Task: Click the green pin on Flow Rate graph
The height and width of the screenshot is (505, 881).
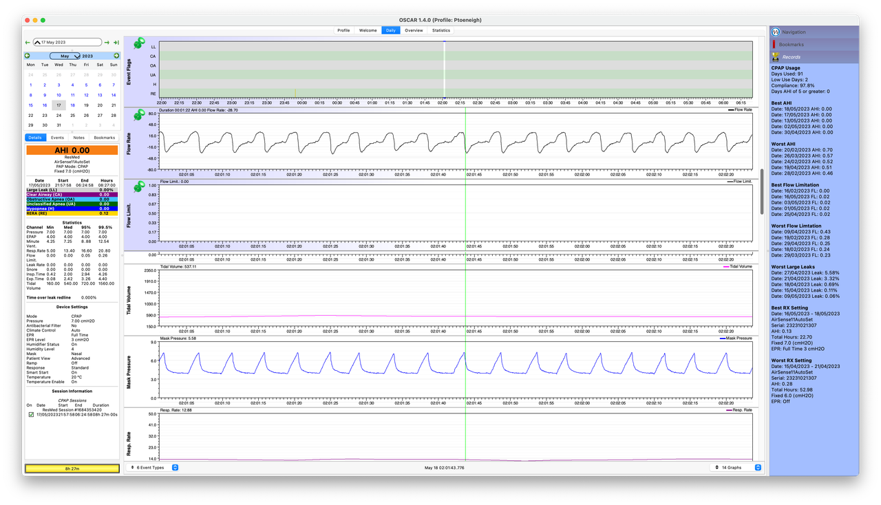Action: pos(140,115)
